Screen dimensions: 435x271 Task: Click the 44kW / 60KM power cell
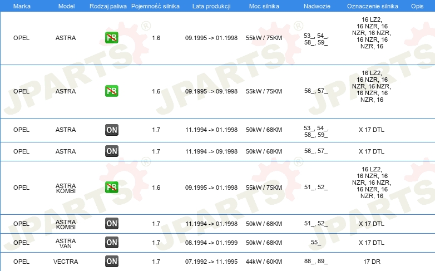click(264, 262)
